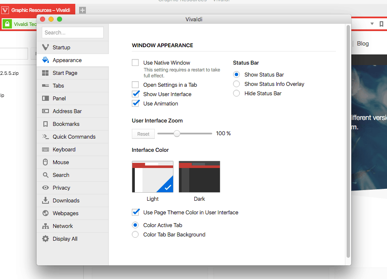Click the Appearance paint bucket icon

click(x=46, y=60)
